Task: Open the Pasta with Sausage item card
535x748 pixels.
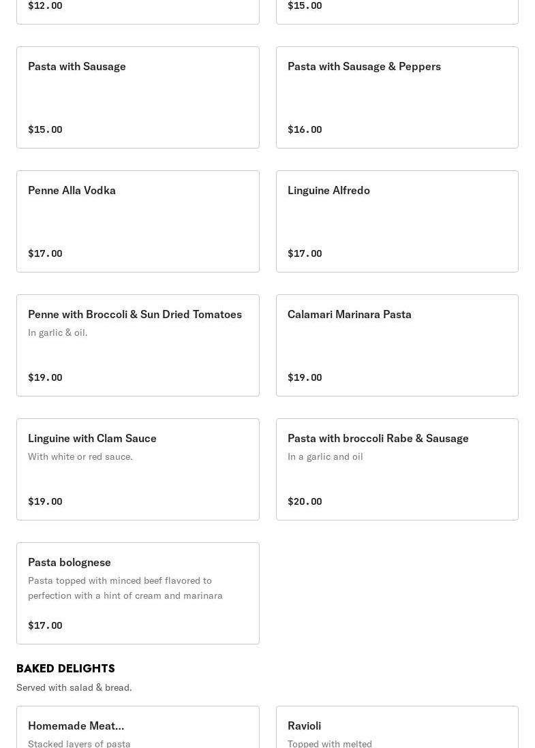Action: click(x=138, y=97)
